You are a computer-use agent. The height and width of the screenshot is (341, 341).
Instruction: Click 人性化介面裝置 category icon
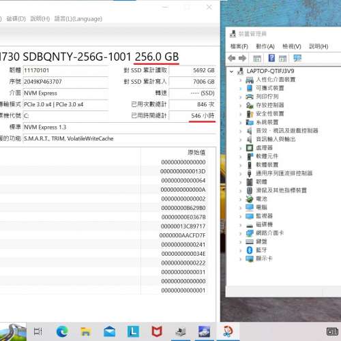(250, 80)
